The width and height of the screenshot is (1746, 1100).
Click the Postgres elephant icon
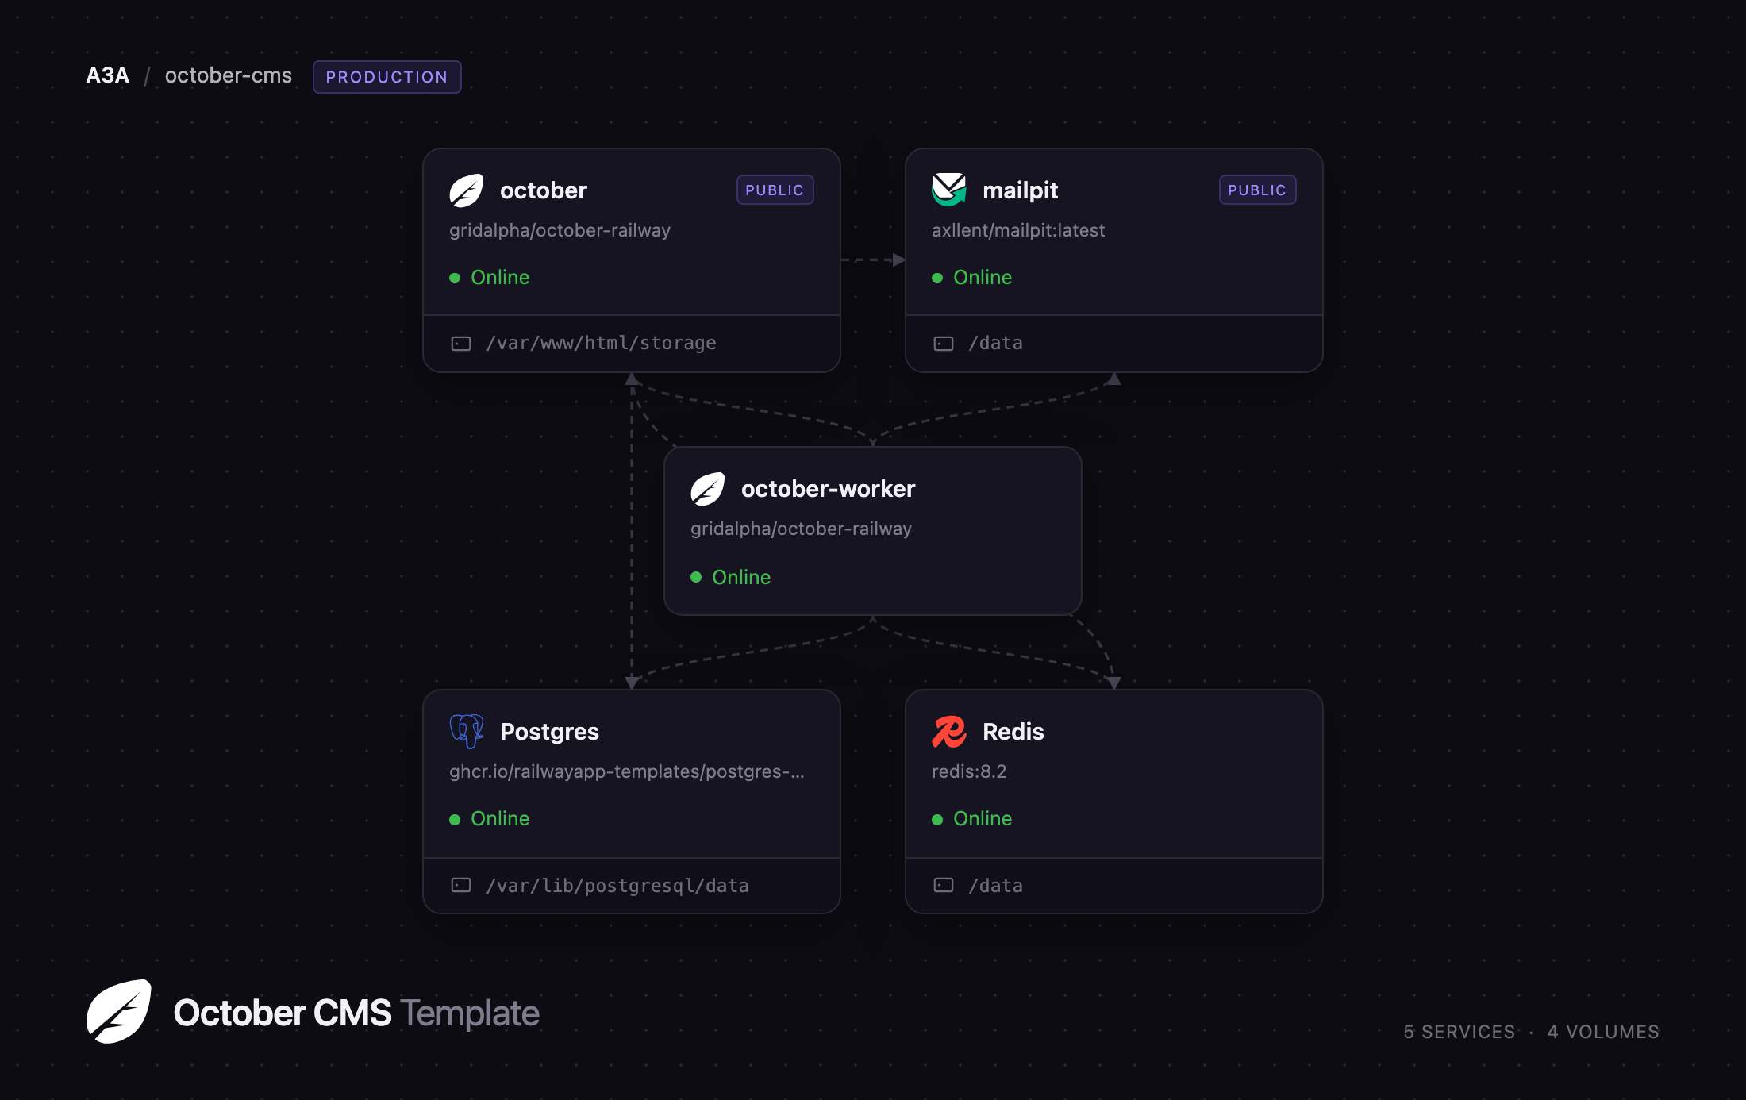click(x=467, y=732)
